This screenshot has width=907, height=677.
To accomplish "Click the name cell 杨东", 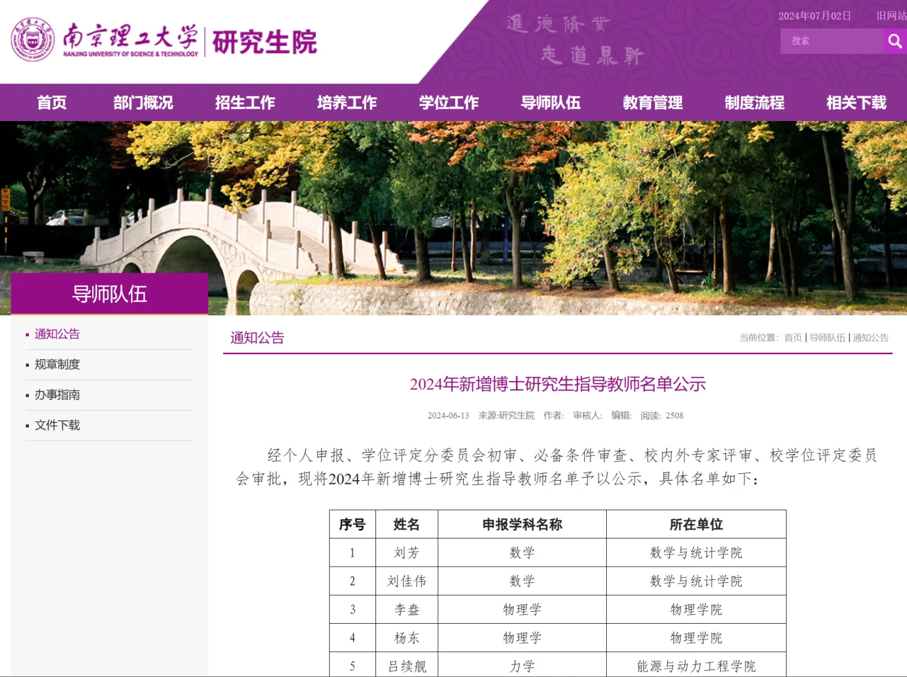I will 407,638.
